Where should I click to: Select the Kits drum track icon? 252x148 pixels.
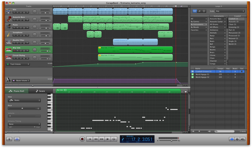pos(8,11)
